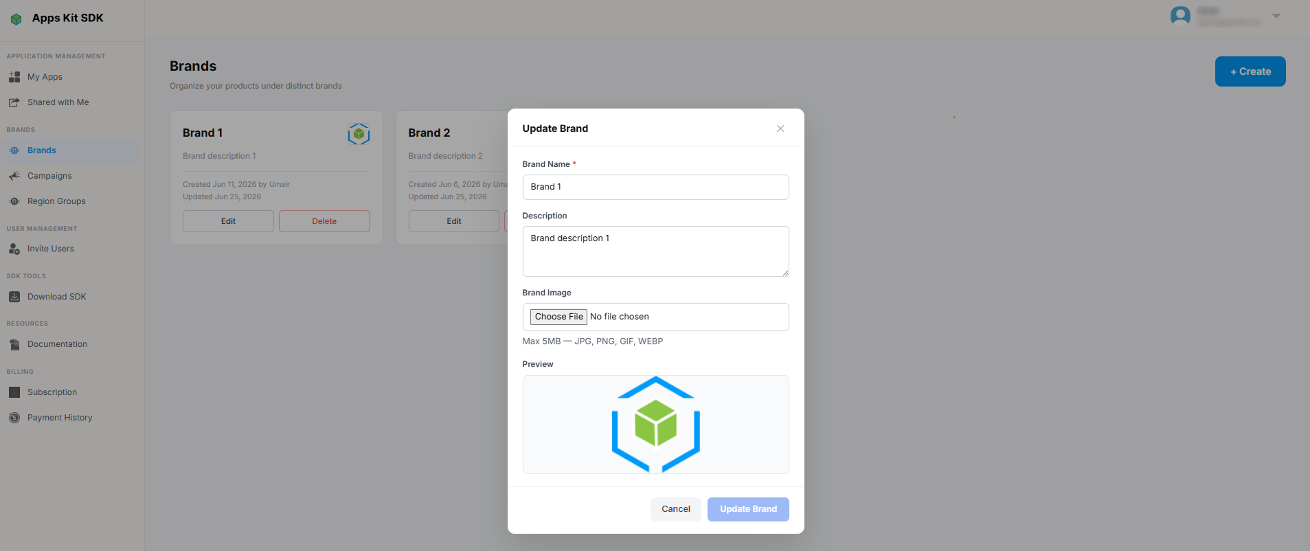
Task: Click the Region Groups icon
Action: click(14, 201)
